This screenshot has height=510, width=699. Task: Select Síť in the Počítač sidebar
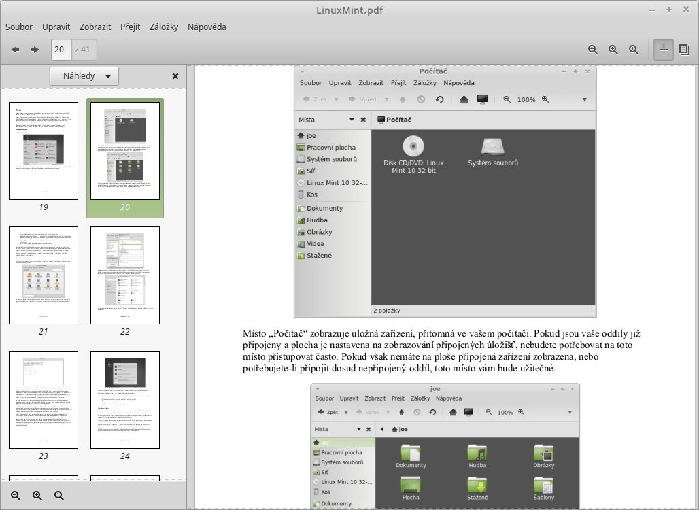(306, 171)
